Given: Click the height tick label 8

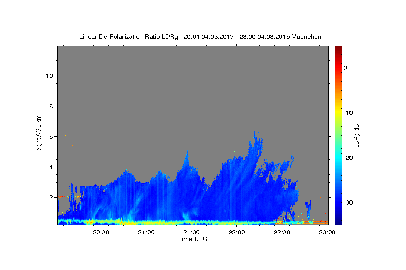Looking at the screenshot, I should (x=51, y=106).
